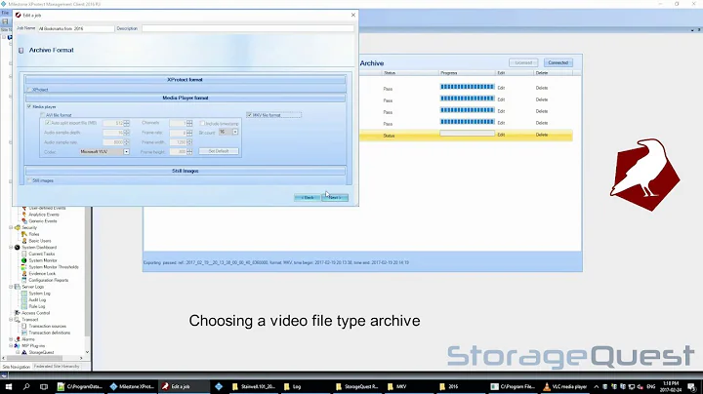The width and height of the screenshot is (703, 394).
Task: Collapse the Server Logs tree node
Action: point(11,287)
